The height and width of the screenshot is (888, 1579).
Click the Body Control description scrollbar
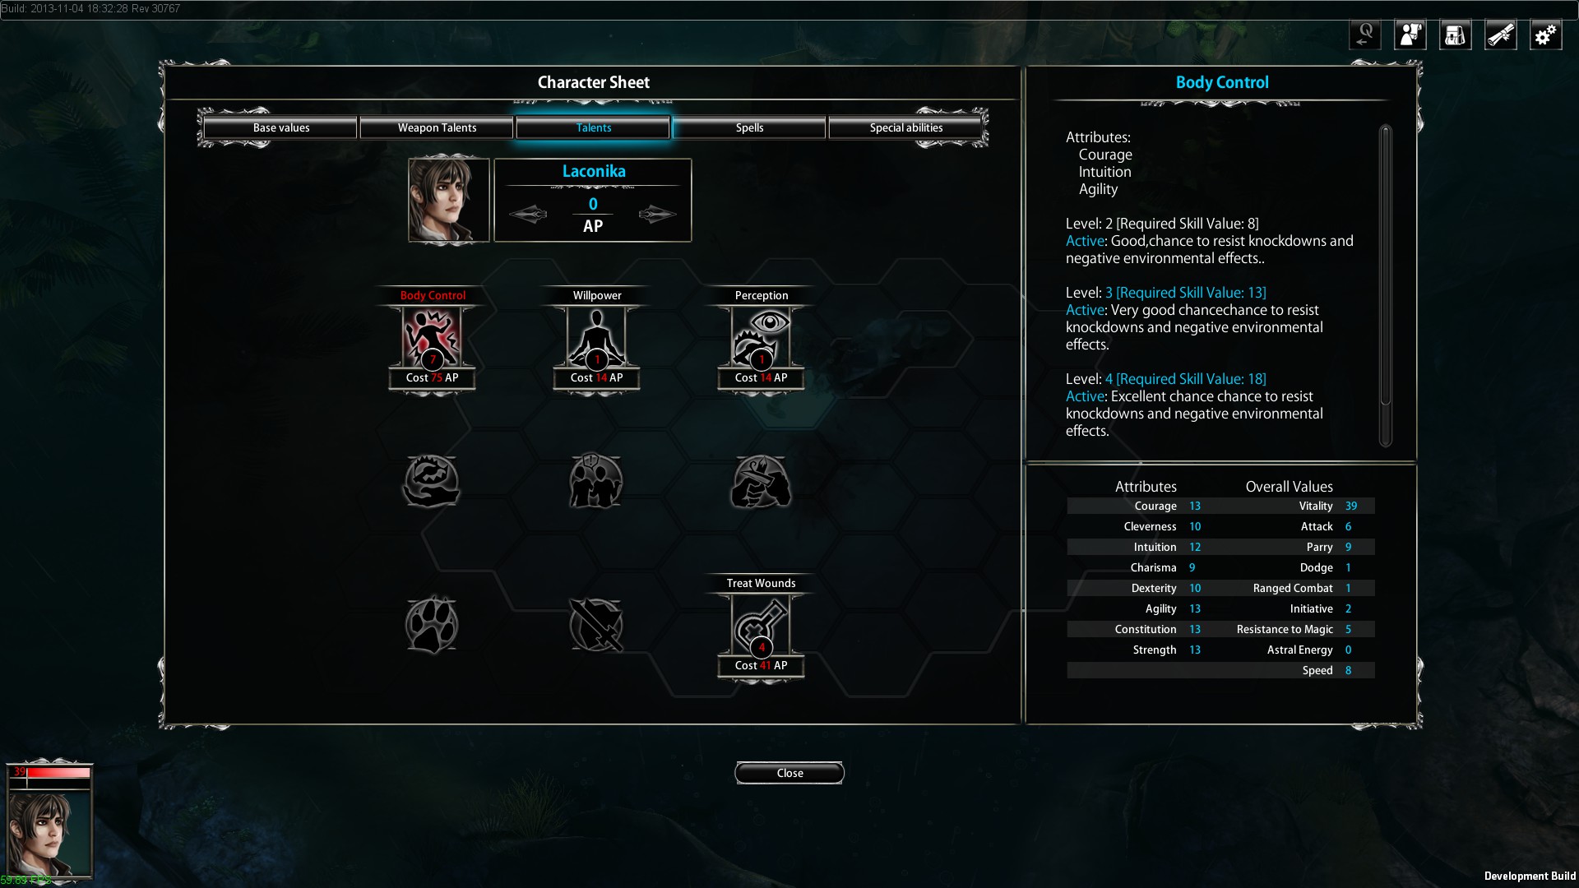pyautogui.click(x=1386, y=285)
